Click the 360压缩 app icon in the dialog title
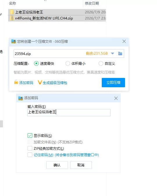The width and height of the screenshot is (157, 196). pos(14,41)
